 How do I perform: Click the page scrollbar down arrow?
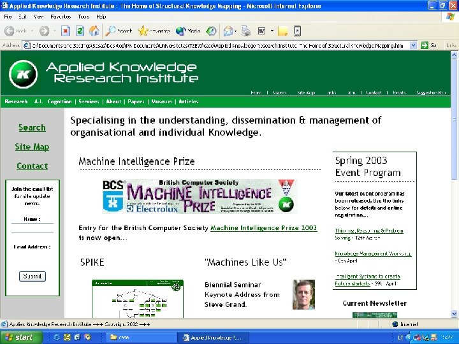click(454, 314)
